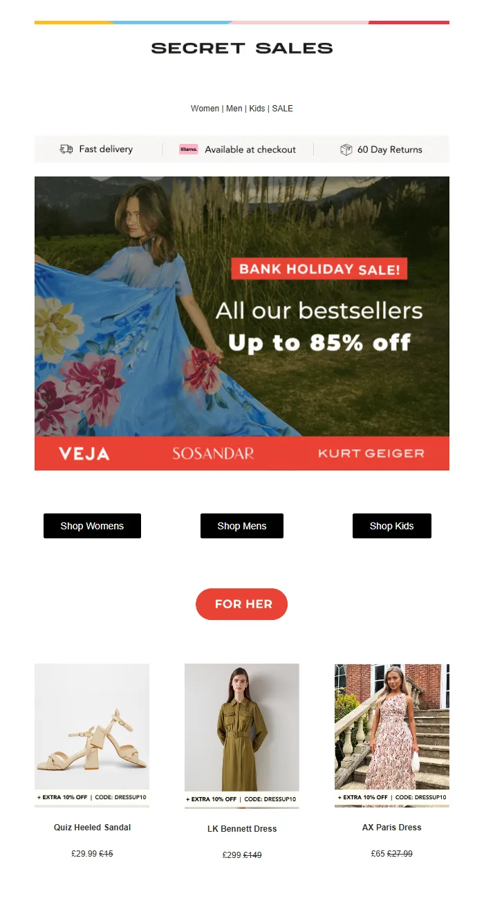Click the Sosandar brand logo
This screenshot has height=903, width=484.
[213, 454]
